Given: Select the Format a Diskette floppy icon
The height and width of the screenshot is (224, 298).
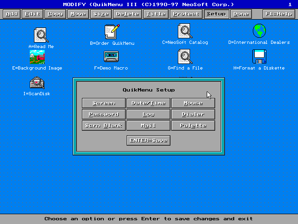Looking at the screenshot, I should tap(259, 56).
